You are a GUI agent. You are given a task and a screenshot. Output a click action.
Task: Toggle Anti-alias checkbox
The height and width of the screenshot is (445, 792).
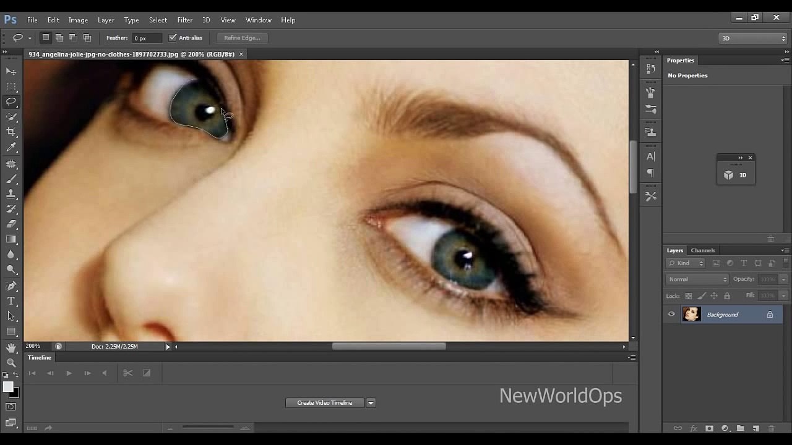[173, 38]
